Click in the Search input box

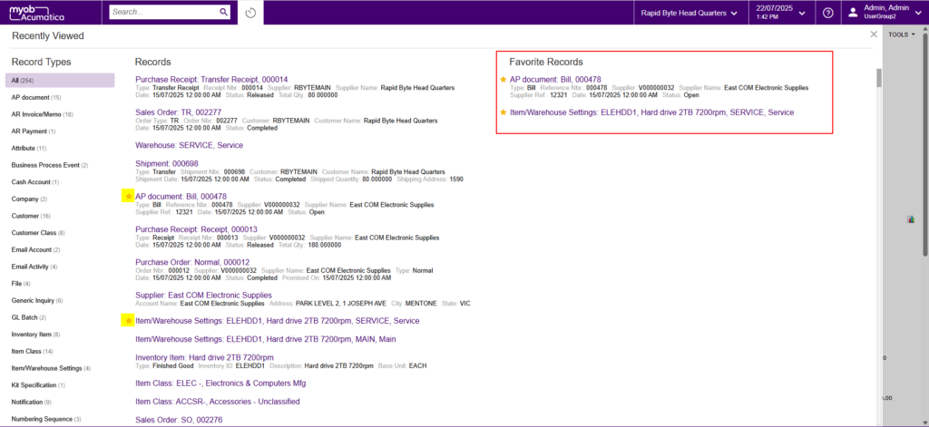[164, 12]
